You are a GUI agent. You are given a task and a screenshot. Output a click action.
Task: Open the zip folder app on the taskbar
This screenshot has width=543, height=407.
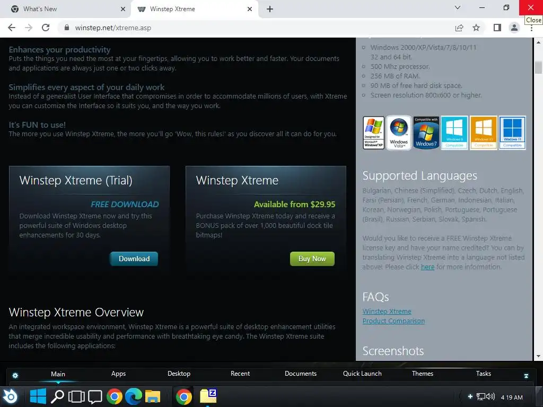208,396
